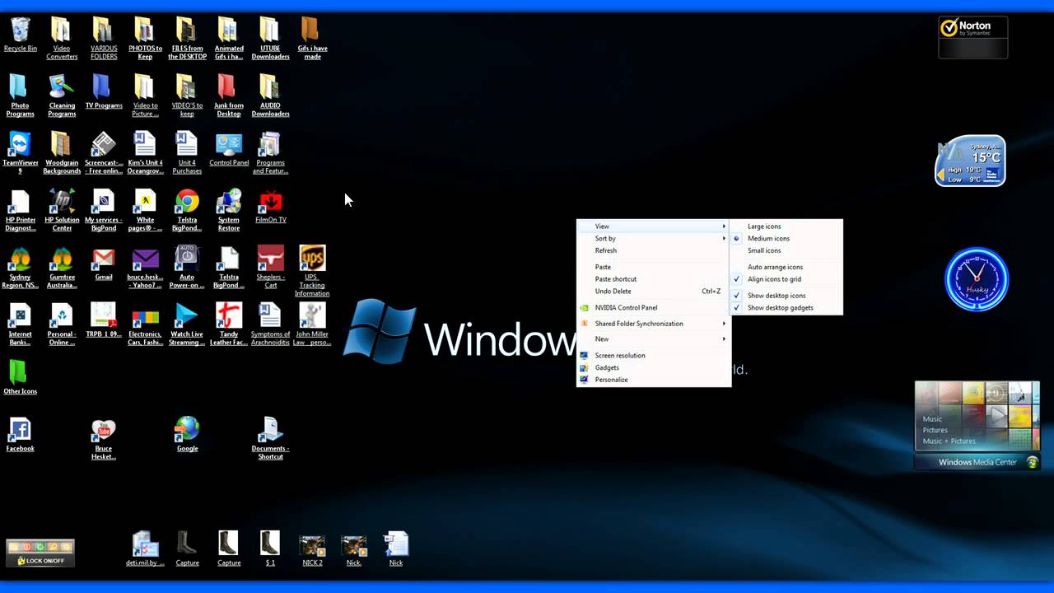The image size is (1054, 593).
Task: Select the System Restore icon
Action: pos(229,210)
